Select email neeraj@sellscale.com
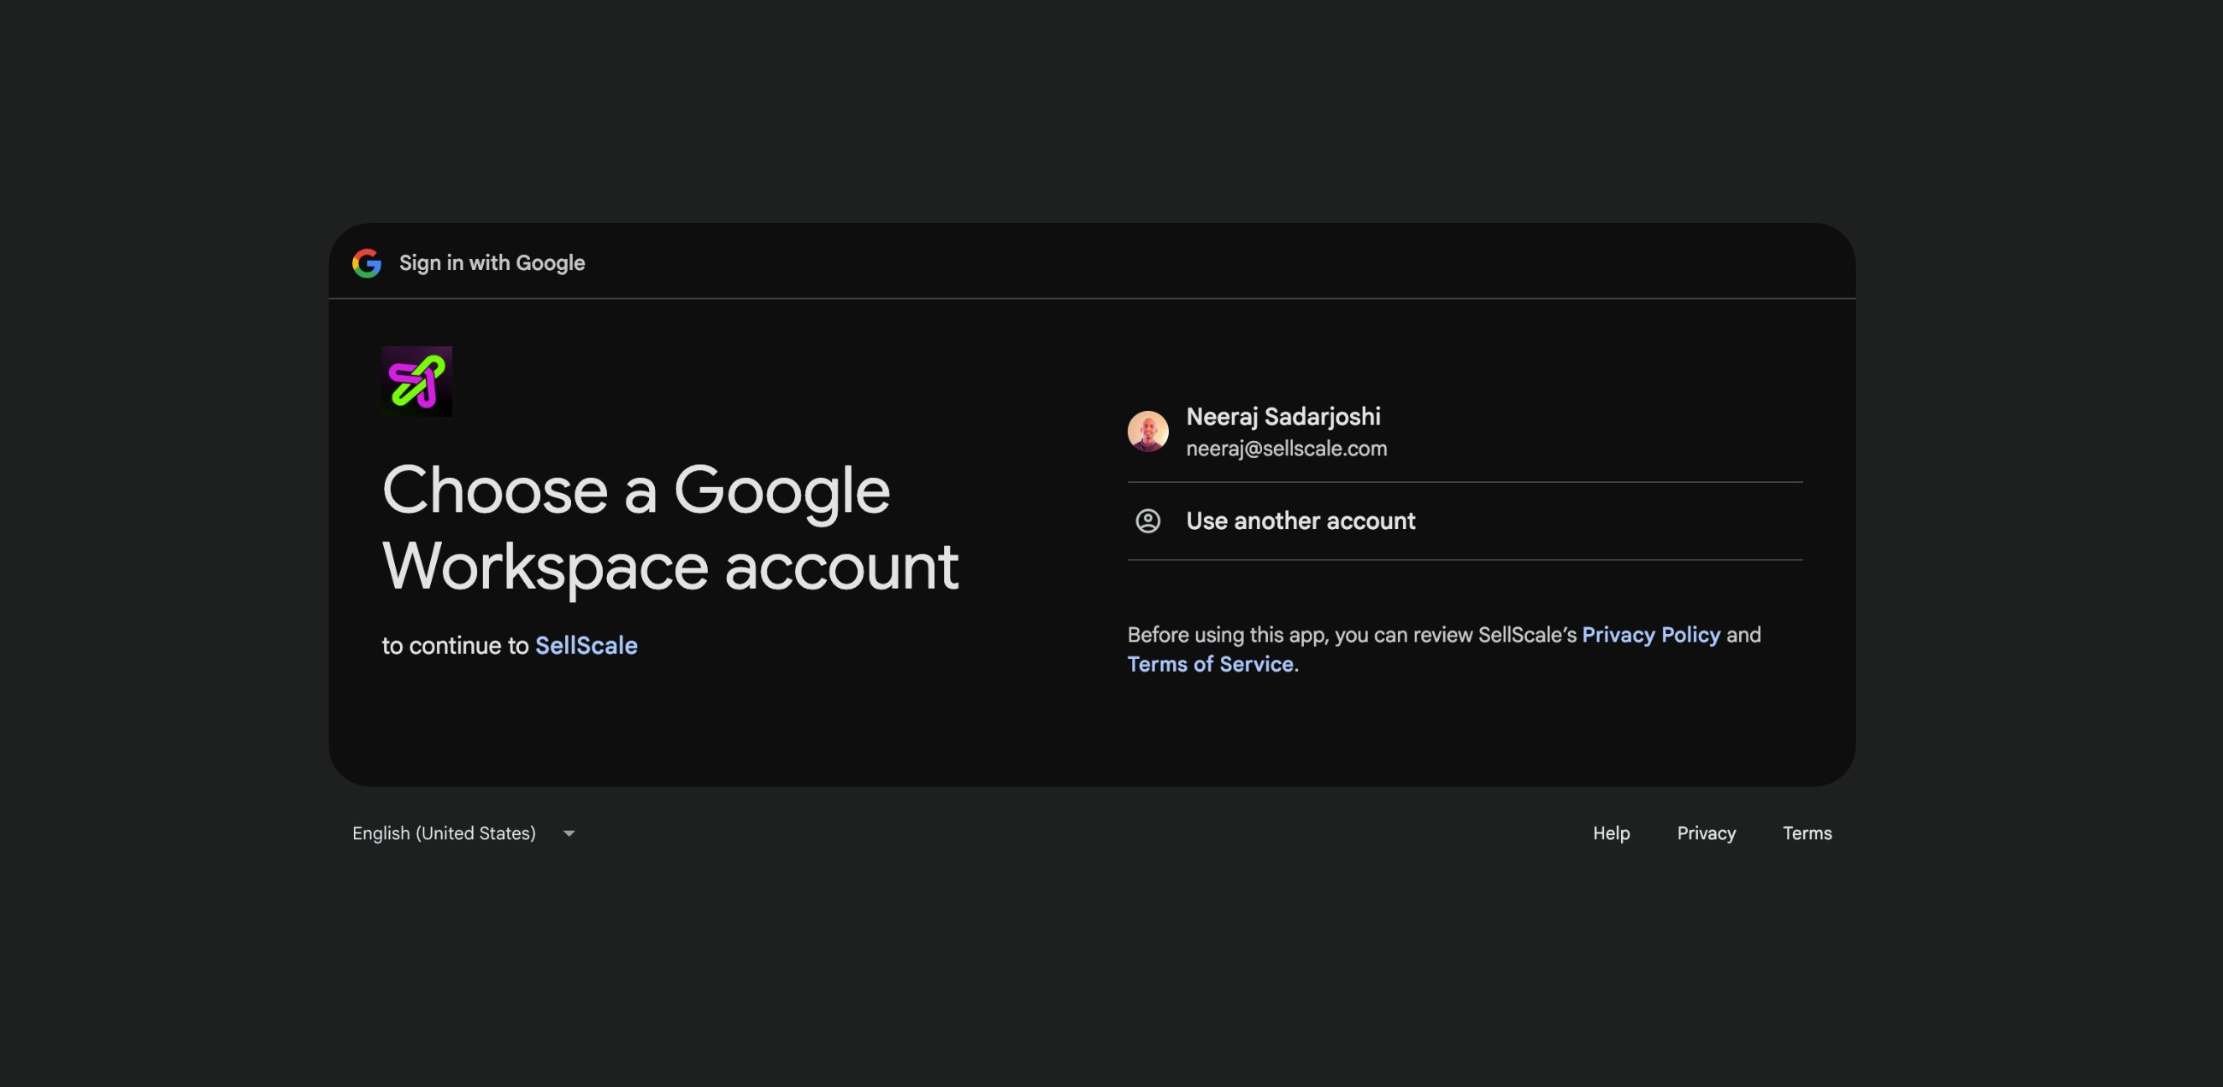Image resolution: width=2223 pixels, height=1087 pixels. (1286, 449)
